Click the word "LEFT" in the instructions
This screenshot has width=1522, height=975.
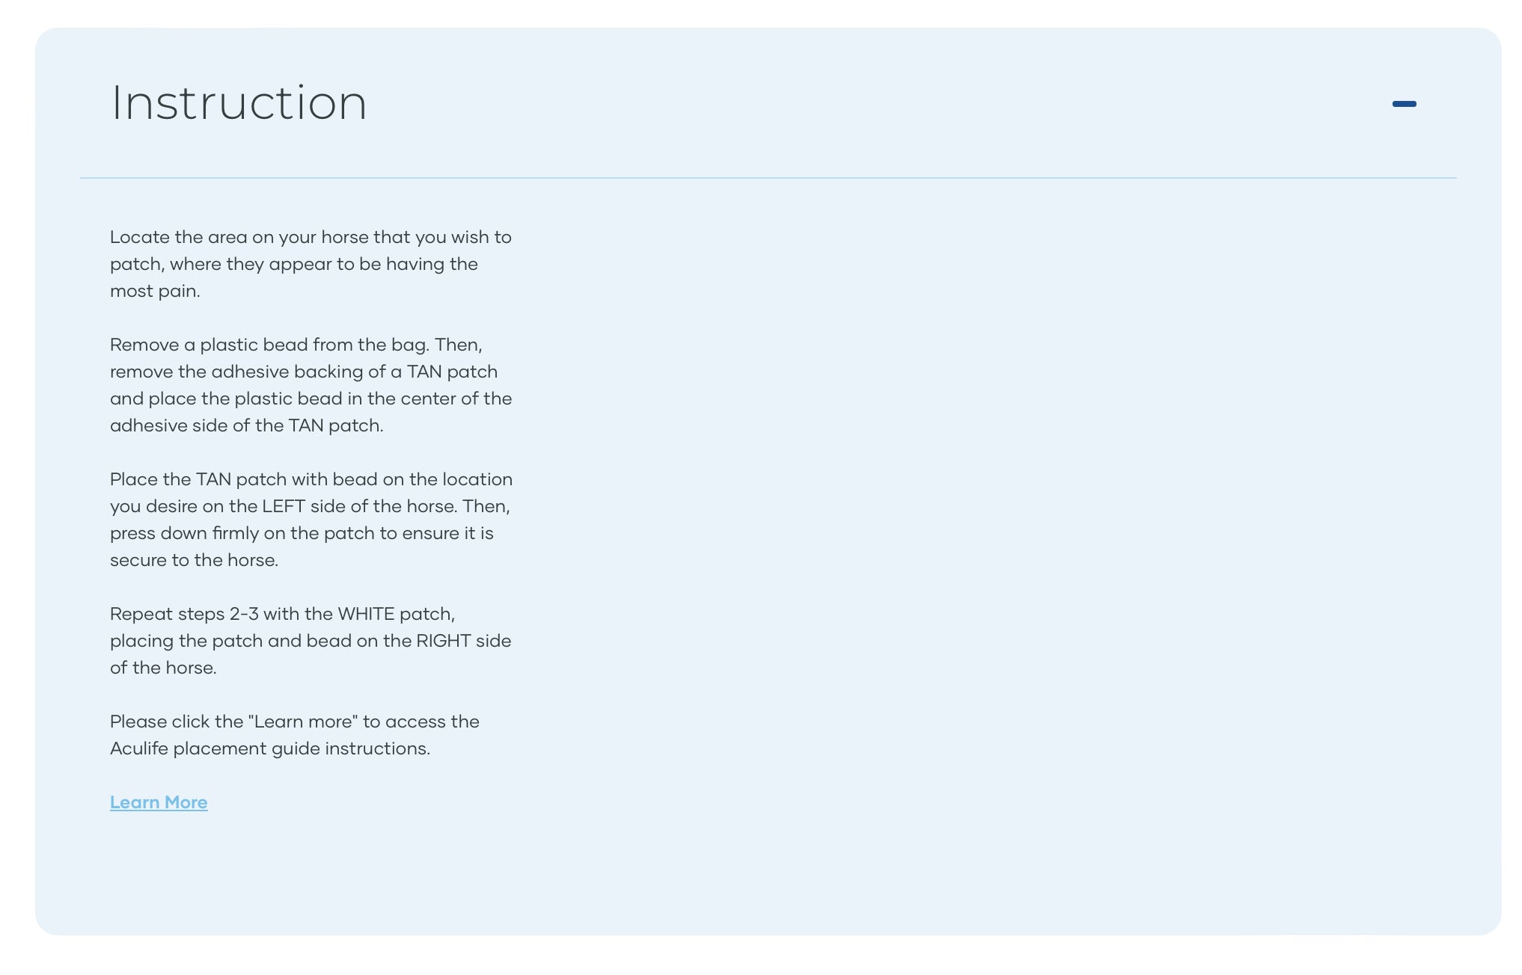[x=284, y=506]
